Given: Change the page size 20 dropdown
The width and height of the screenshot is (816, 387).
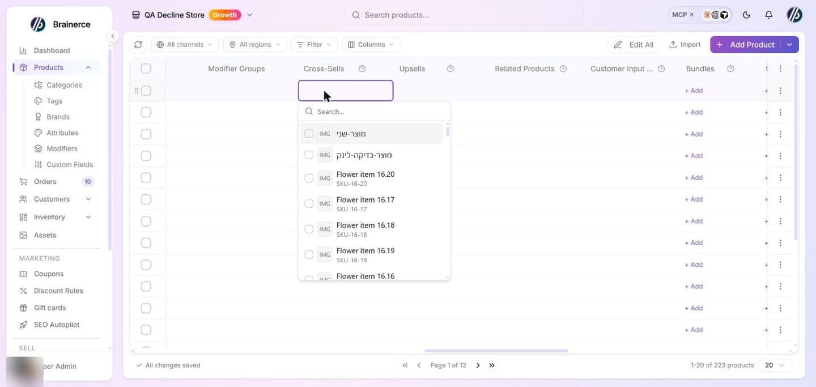Looking at the screenshot, I should click(x=775, y=365).
